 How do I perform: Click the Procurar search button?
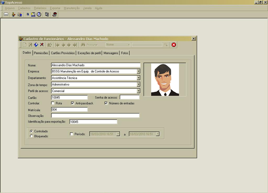tap(89, 45)
